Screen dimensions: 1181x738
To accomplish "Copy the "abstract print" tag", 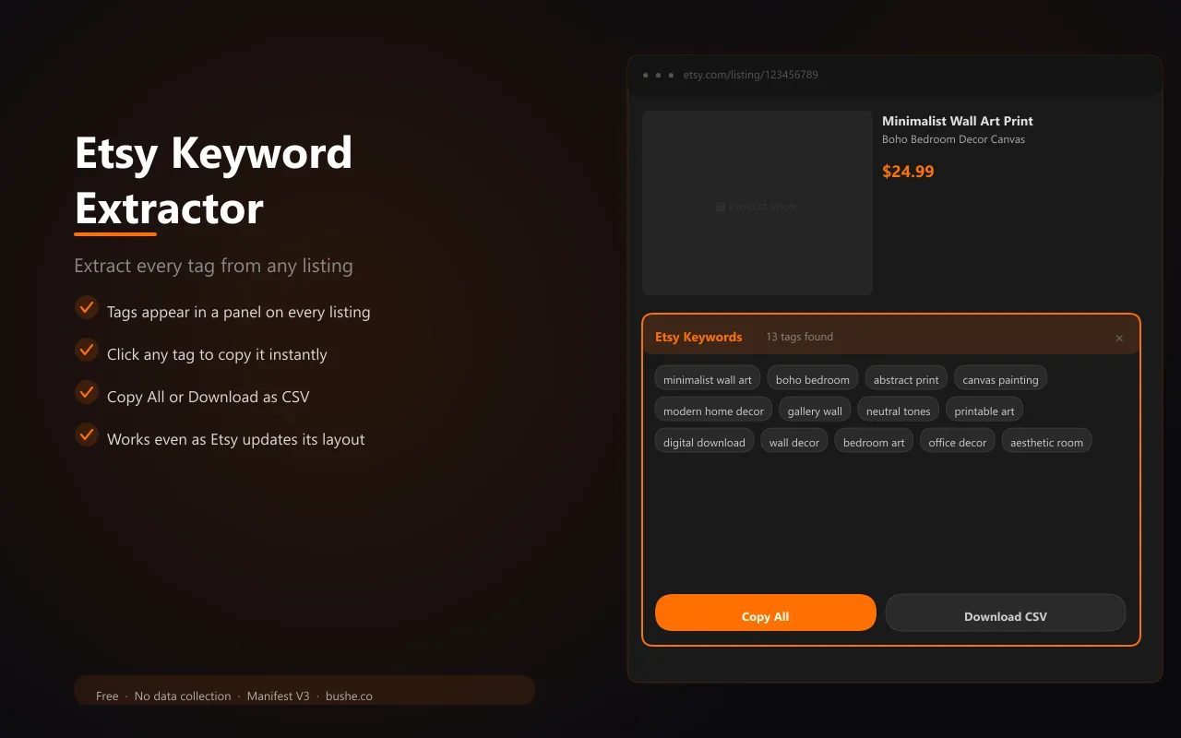I will (x=906, y=378).
